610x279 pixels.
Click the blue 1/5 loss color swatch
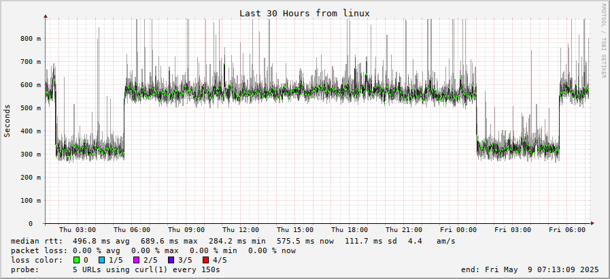102,260
